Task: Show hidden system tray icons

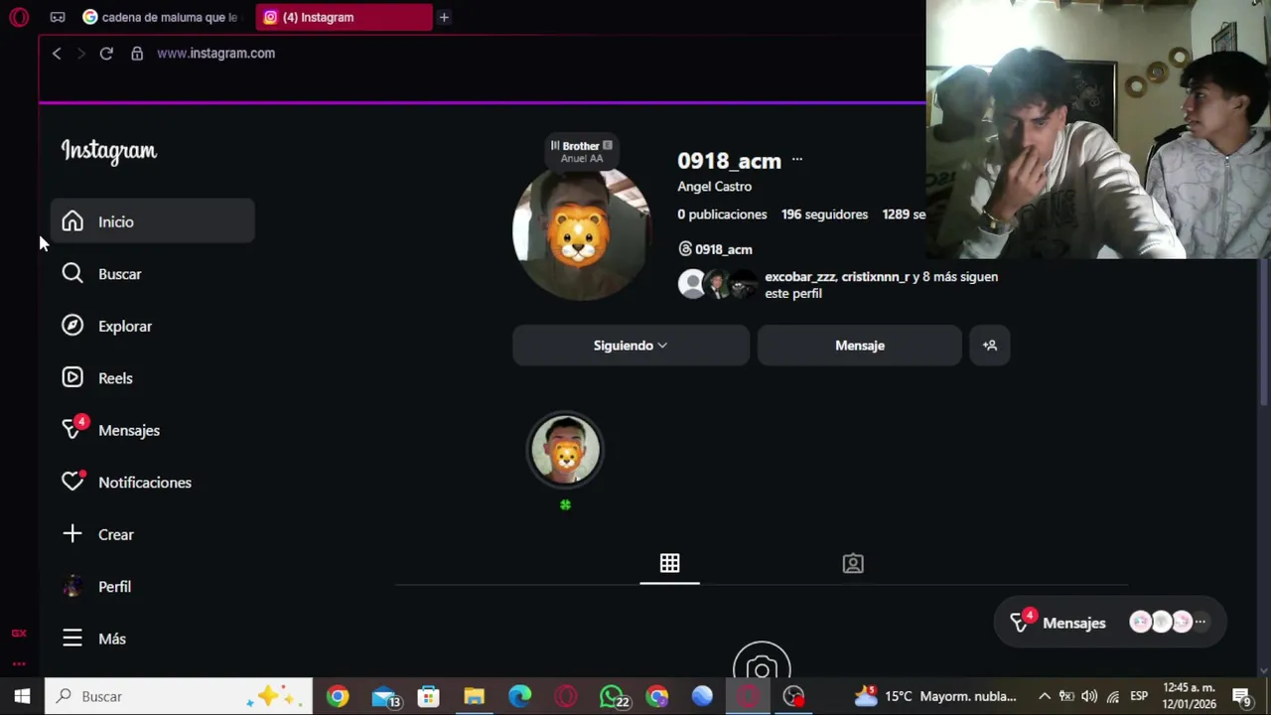Action: (1044, 696)
